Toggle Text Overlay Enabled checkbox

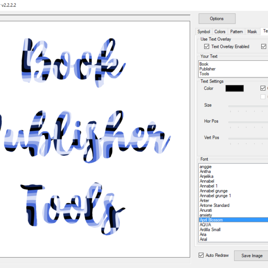[x=206, y=46]
